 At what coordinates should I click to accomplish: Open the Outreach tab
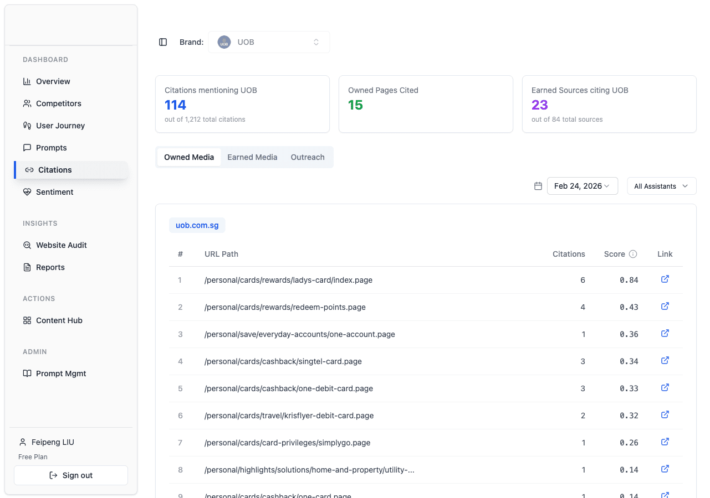click(308, 157)
